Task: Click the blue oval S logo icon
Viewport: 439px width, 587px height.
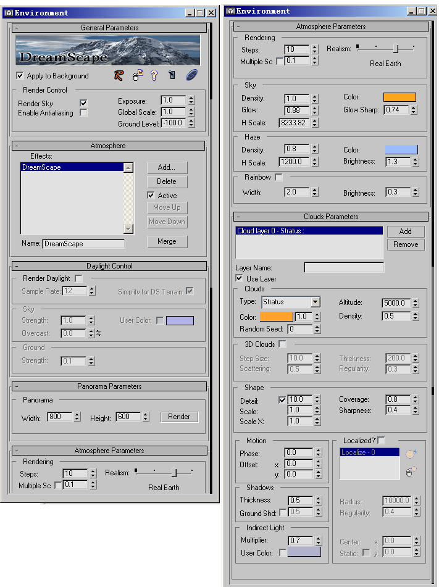Action: point(191,75)
